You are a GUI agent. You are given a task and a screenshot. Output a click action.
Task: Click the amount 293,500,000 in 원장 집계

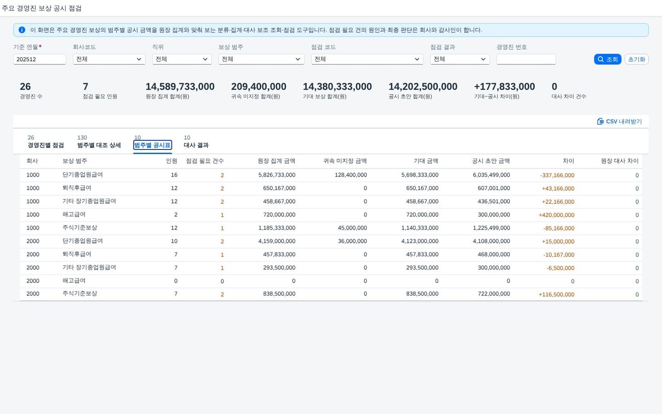279,267
